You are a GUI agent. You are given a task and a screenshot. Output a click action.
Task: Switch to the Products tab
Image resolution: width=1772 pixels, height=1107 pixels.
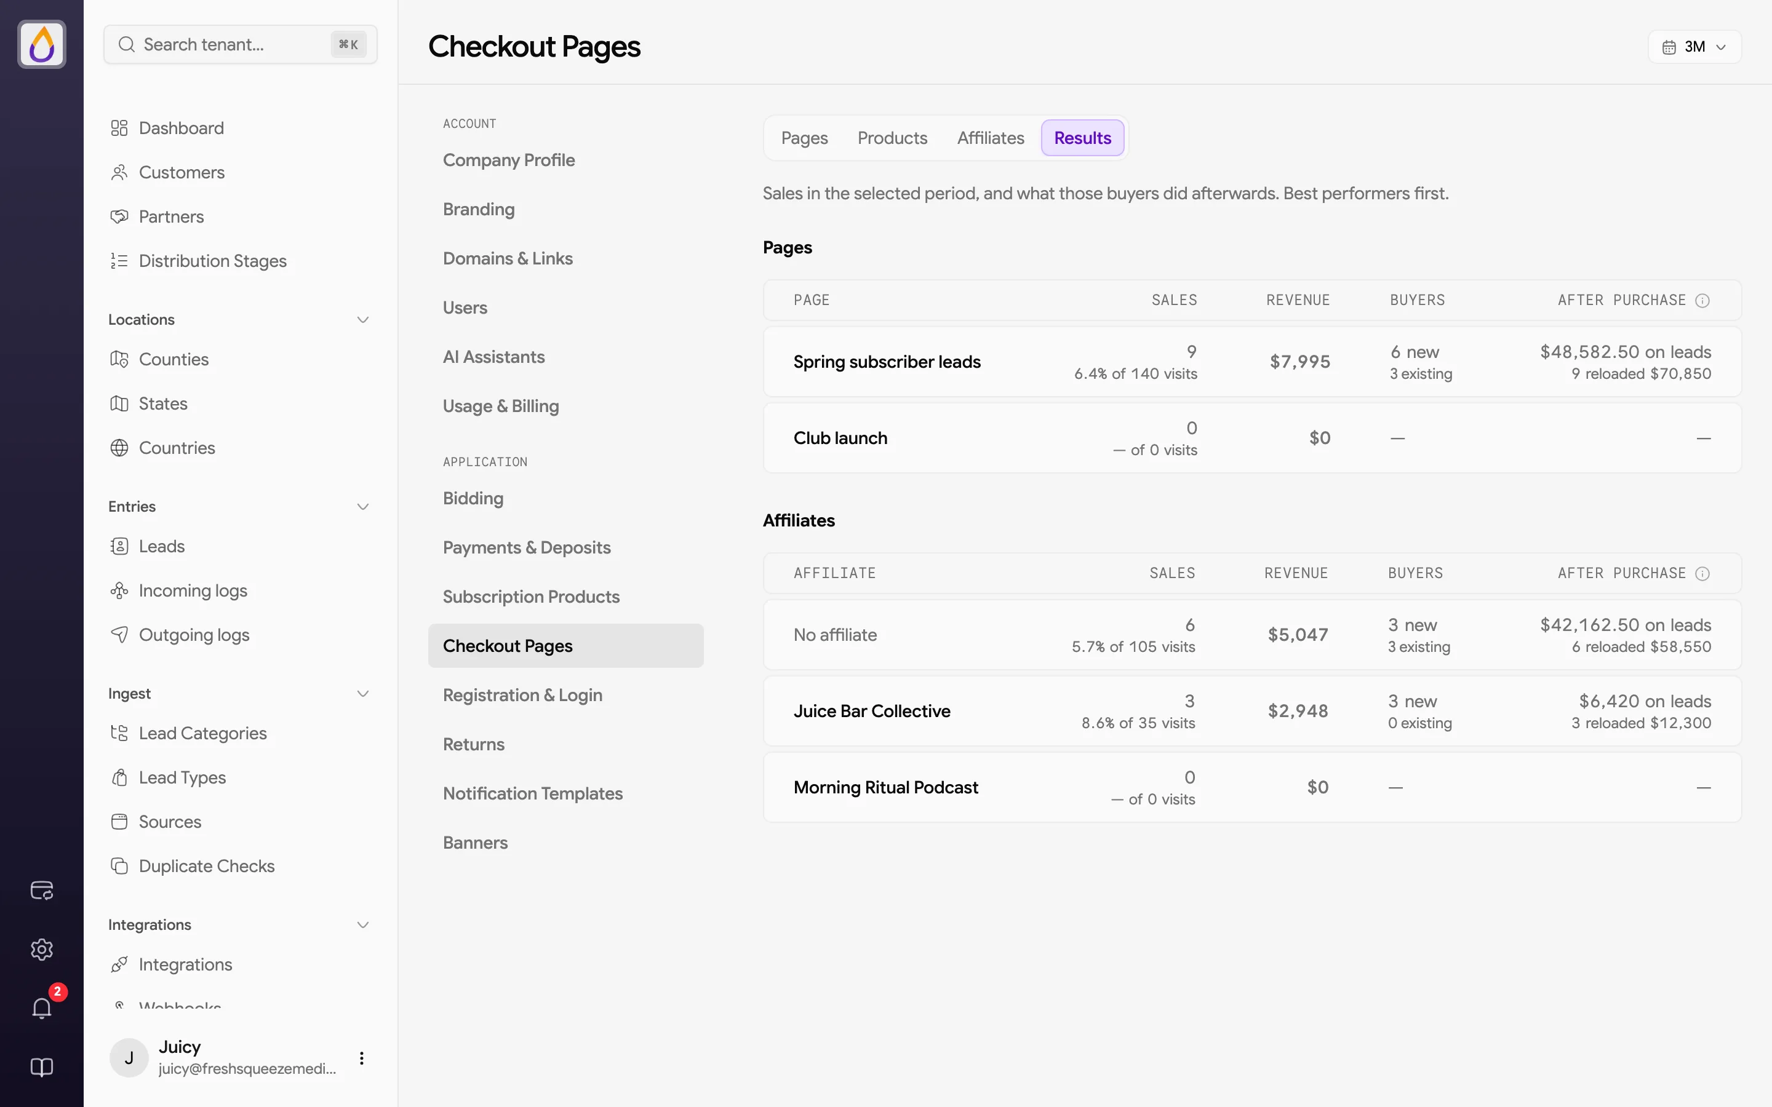892,138
